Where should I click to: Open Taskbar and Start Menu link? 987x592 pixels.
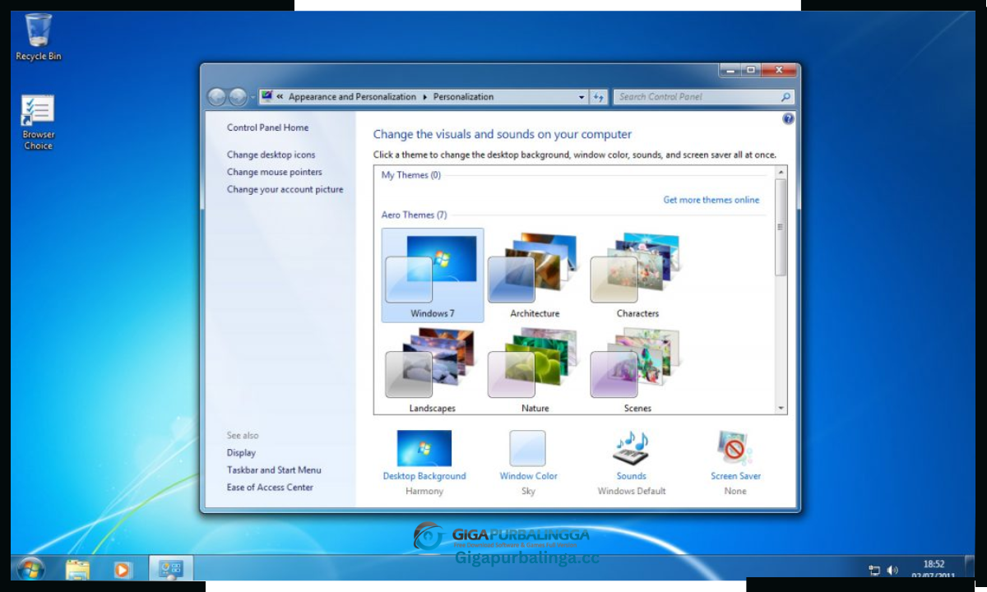[274, 470]
